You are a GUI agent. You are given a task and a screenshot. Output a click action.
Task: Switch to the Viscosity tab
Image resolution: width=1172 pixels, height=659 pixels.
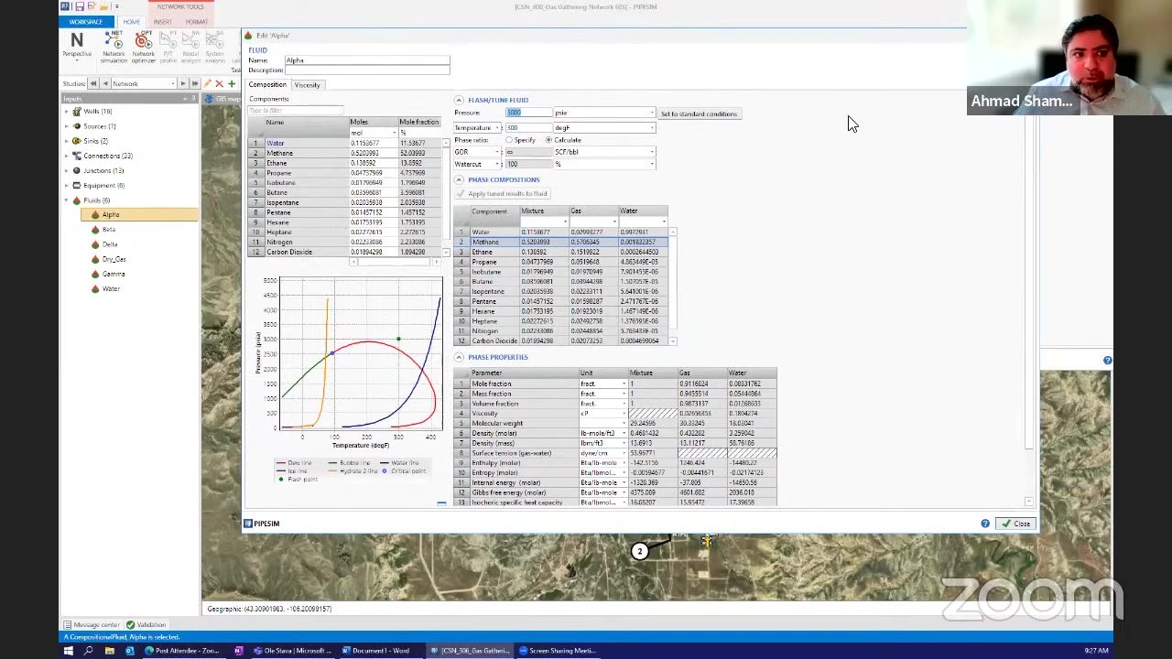[307, 84]
